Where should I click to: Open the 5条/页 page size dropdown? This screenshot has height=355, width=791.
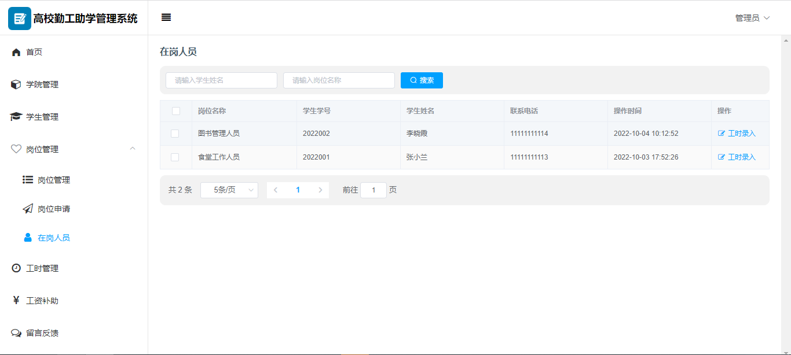click(229, 190)
